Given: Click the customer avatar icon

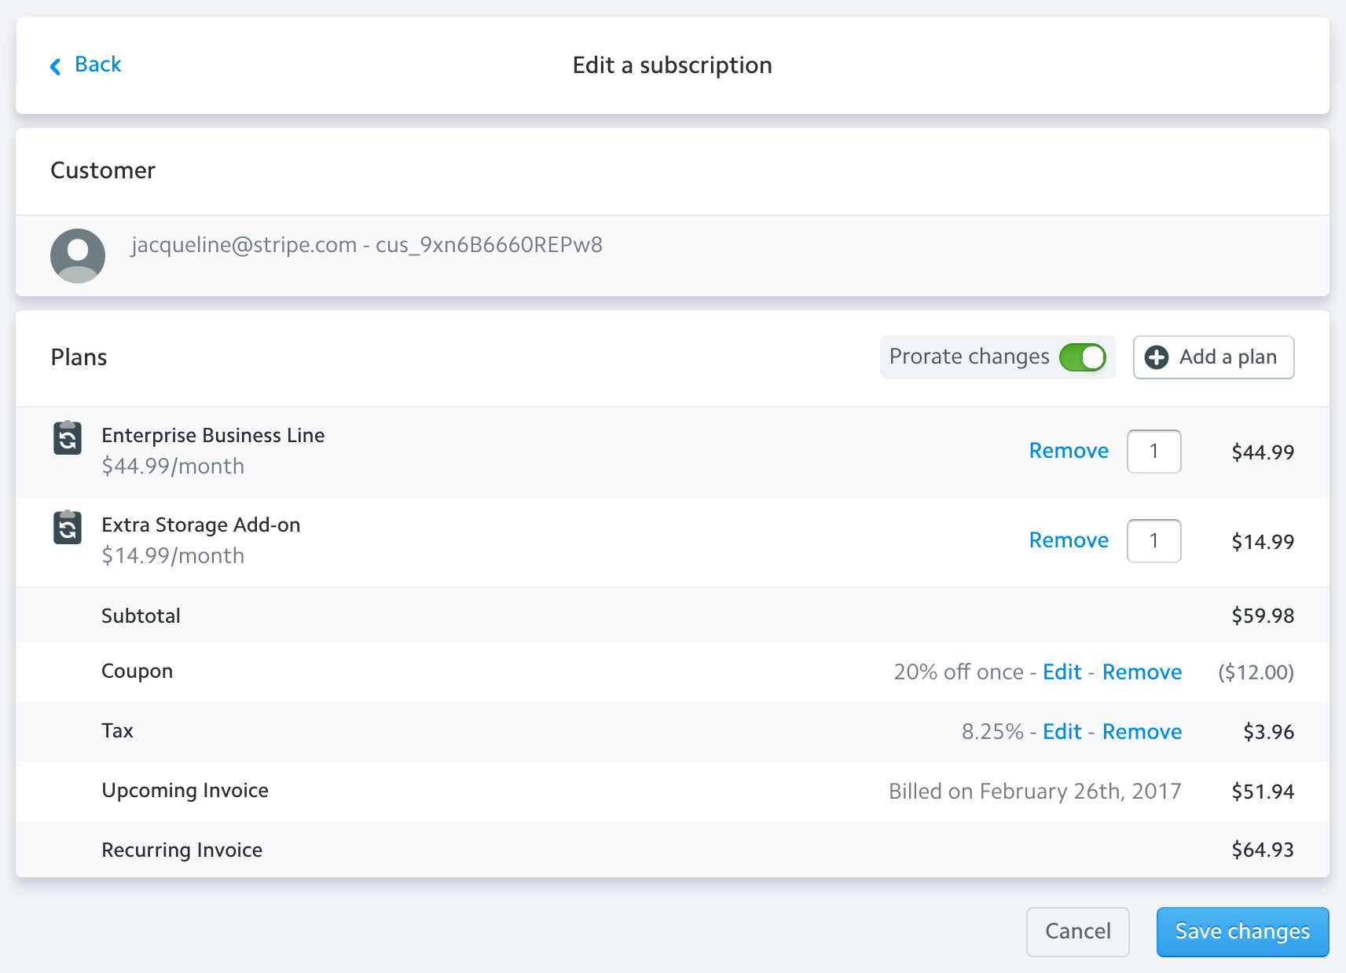Looking at the screenshot, I should tap(78, 255).
